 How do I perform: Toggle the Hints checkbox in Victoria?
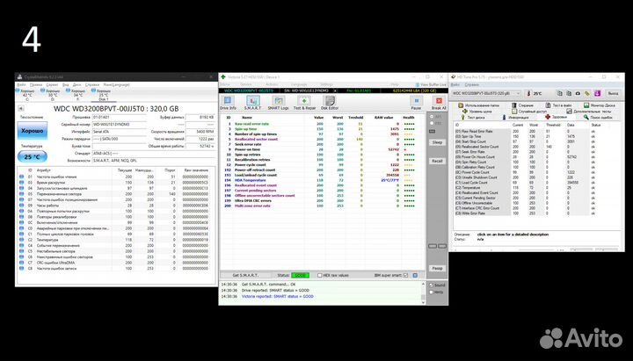click(x=432, y=292)
